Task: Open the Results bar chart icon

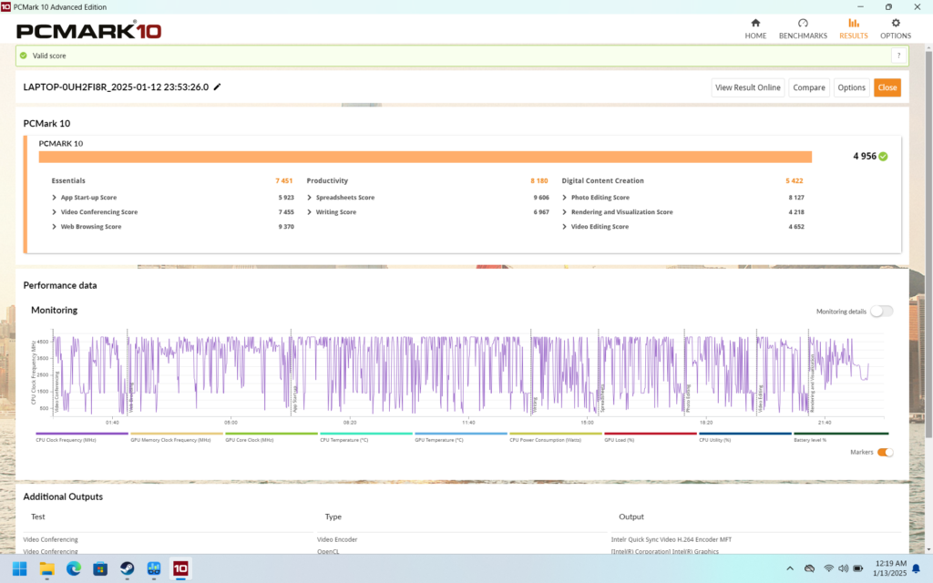Action: (x=853, y=23)
